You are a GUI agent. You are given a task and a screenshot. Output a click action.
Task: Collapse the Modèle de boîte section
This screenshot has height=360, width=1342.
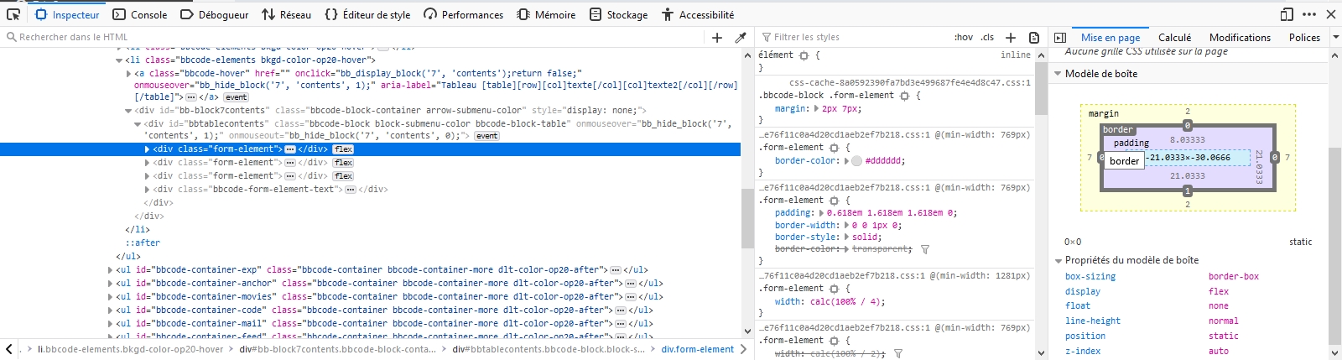point(1058,74)
